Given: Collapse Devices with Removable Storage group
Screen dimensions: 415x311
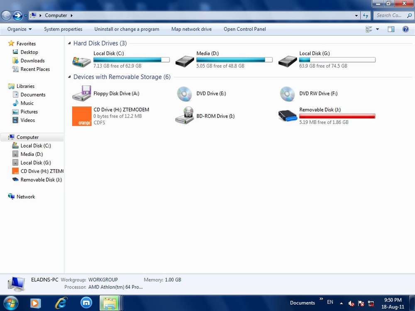Looking at the screenshot, I should (69, 77).
